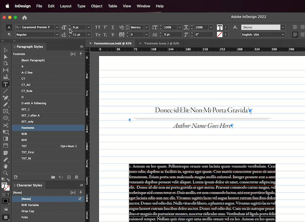Select the Free Transform tool
The height and width of the screenshot is (222, 305).
[6, 132]
